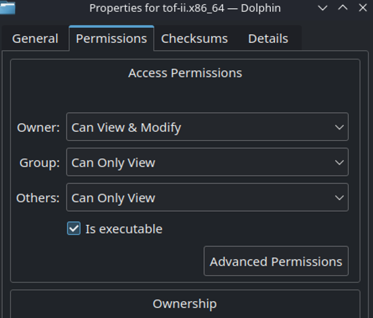Image resolution: width=373 pixels, height=318 pixels.
Task: Minimize the Properties window
Action: tap(322, 8)
